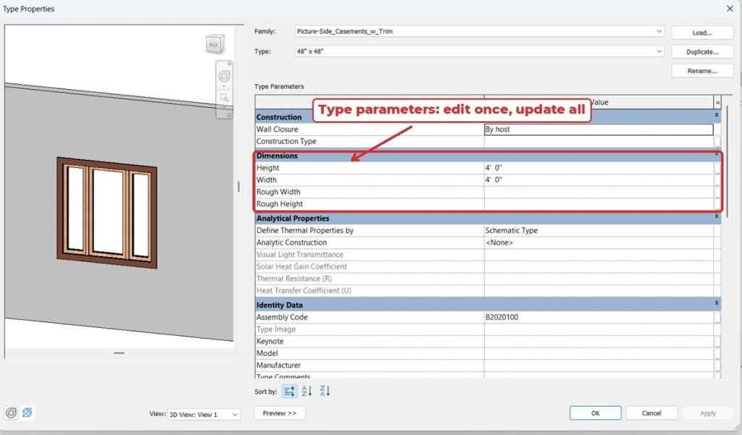The image size is (742, 435).
Task: Click the visual style icon at bottom left
Action: pos(28,413)
